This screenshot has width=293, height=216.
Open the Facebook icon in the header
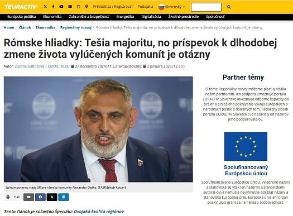pos(53,7)
